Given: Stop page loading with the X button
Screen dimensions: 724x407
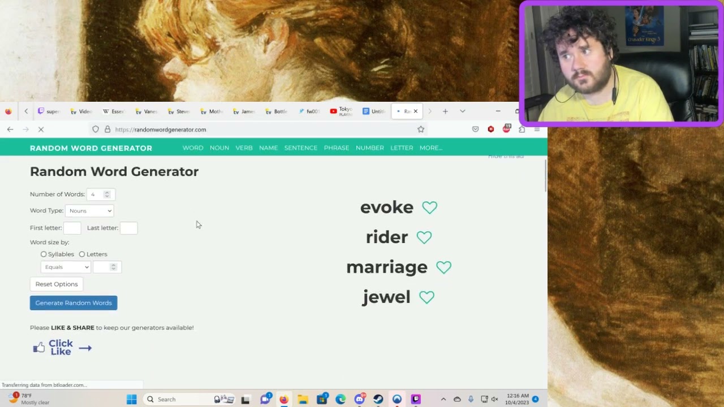Looking at the screenshot, I should 41,129.
